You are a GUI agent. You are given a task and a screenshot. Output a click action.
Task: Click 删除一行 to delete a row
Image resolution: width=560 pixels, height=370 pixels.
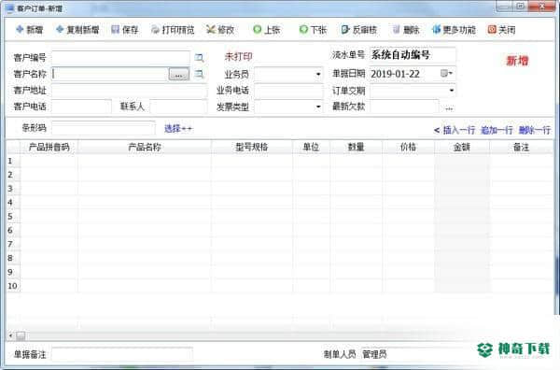click(x=535, y=130)
